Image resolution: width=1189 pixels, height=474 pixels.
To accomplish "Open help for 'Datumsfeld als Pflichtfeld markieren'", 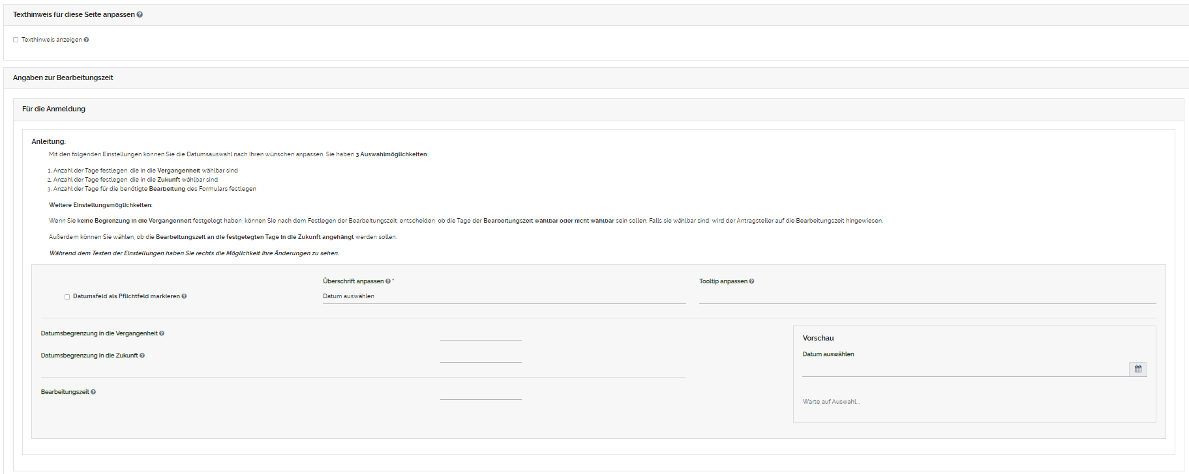I will (x=184, y=296).
